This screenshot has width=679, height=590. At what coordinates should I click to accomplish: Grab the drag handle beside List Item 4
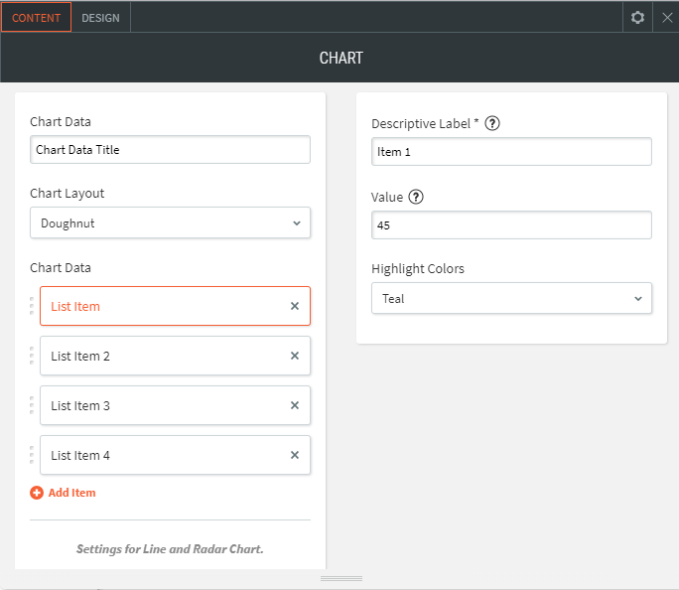32,455
